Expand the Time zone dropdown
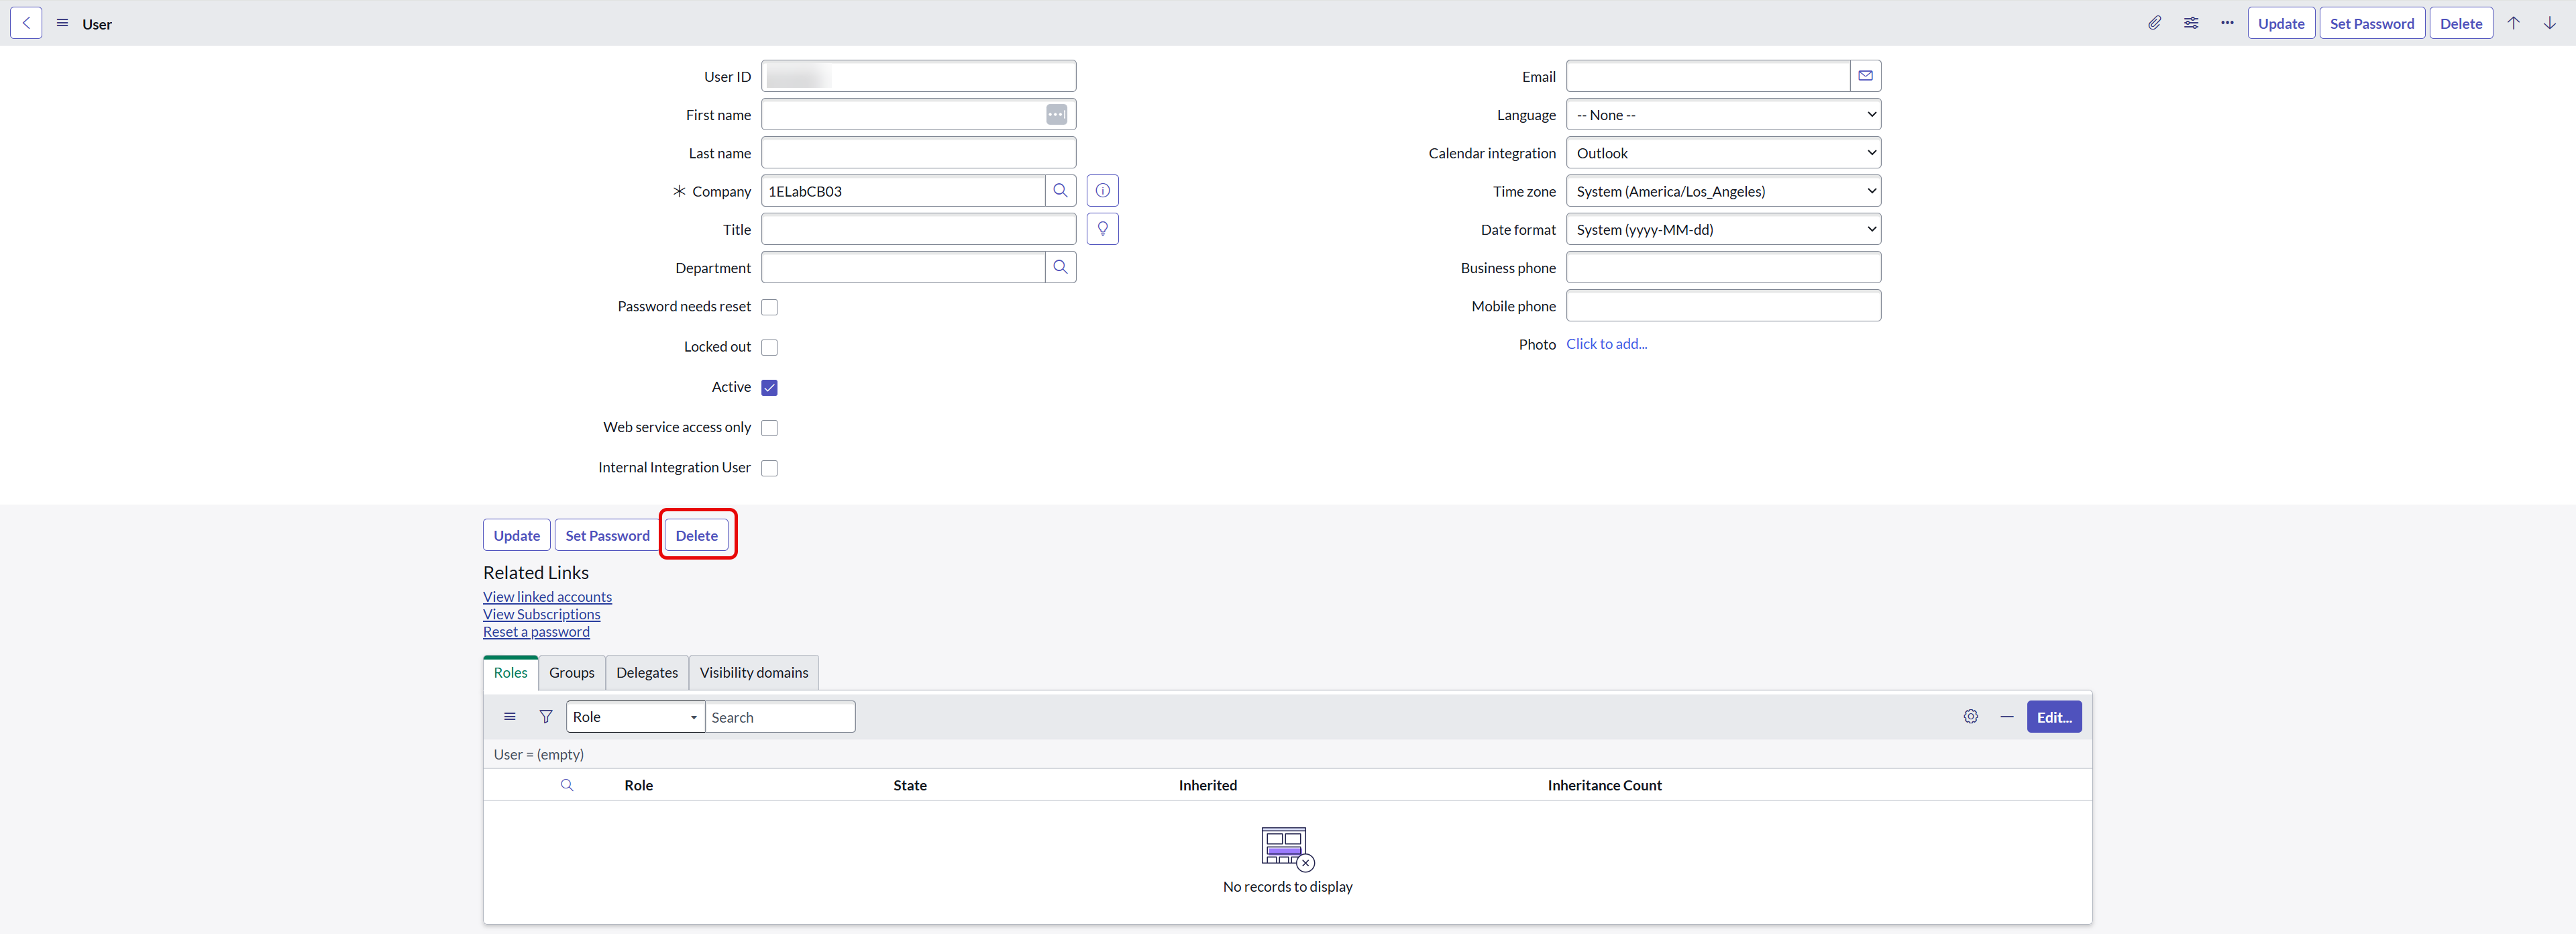 pos(1722,191)
